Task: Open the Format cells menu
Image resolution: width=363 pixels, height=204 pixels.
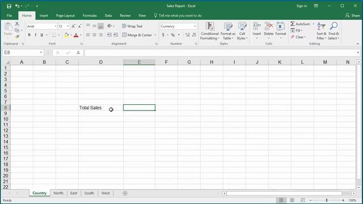Action: coord(281,31)
